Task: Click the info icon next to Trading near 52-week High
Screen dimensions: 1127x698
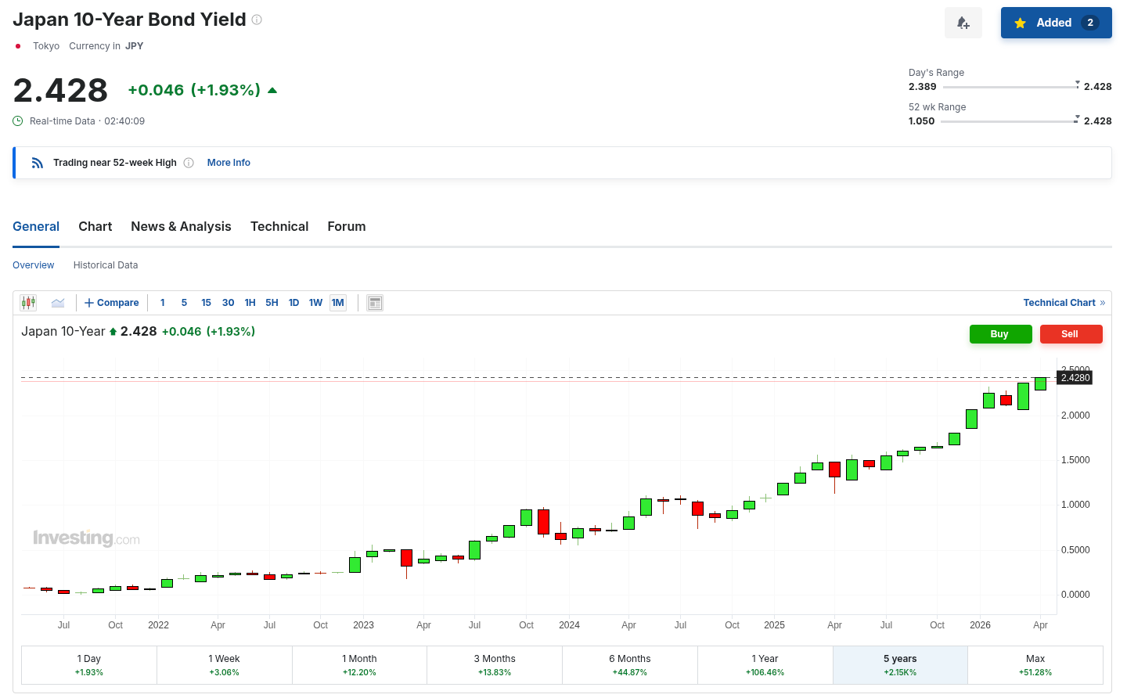Action: pos(189,163)
